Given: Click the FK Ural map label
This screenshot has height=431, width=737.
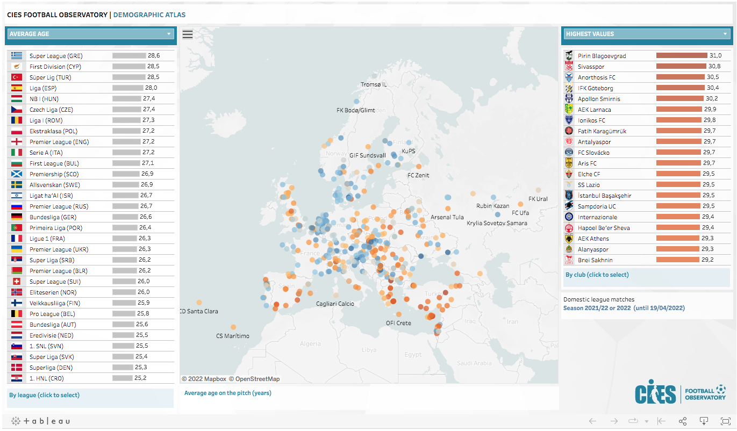Looking at the screenshot, I should tap(538, 199).
